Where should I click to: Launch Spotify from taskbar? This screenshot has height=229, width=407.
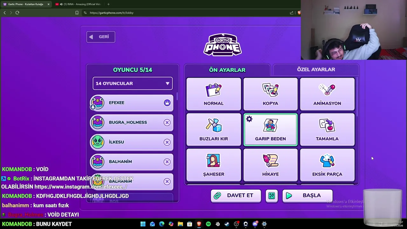[208, 224]
